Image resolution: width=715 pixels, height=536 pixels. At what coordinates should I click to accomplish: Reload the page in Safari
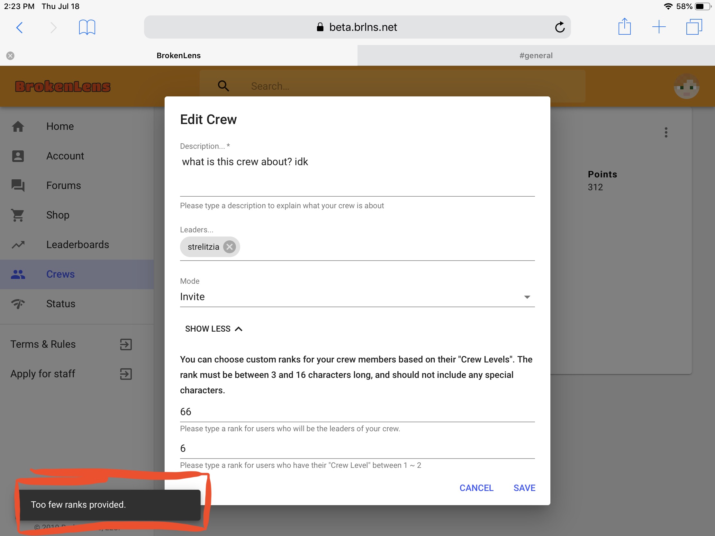pos(560,27)
